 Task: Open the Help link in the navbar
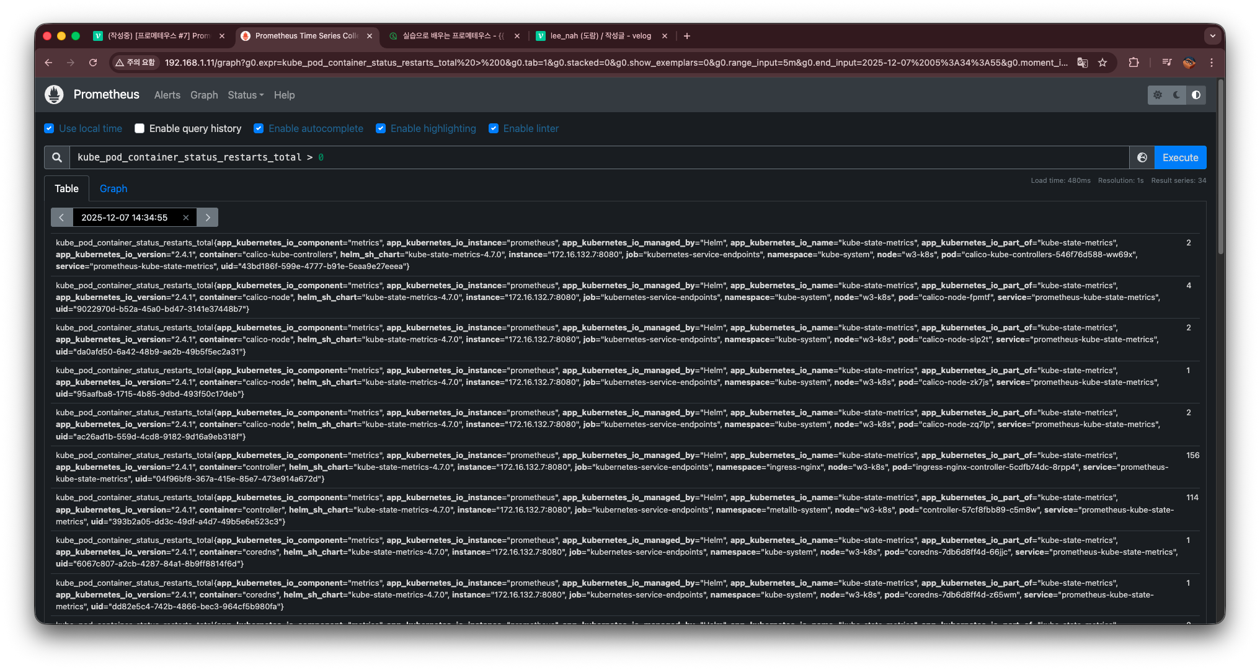(284, 95)
